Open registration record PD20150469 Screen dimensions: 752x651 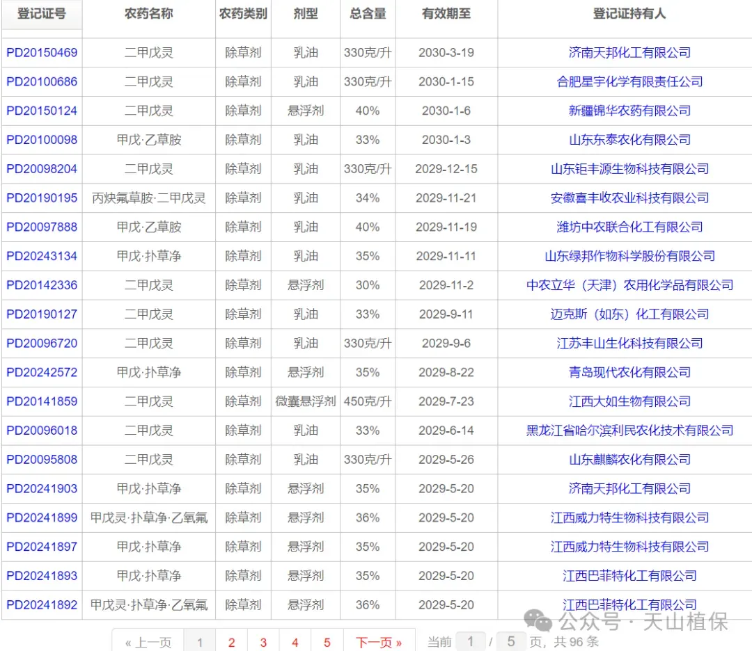[42, 52]
